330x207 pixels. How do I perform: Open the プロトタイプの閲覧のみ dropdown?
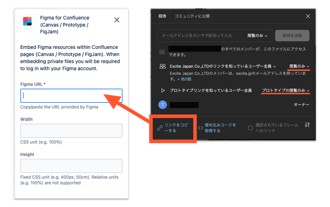click(286, 90)
